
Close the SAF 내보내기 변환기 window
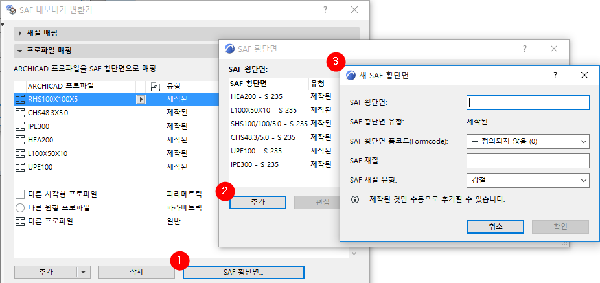354,10
